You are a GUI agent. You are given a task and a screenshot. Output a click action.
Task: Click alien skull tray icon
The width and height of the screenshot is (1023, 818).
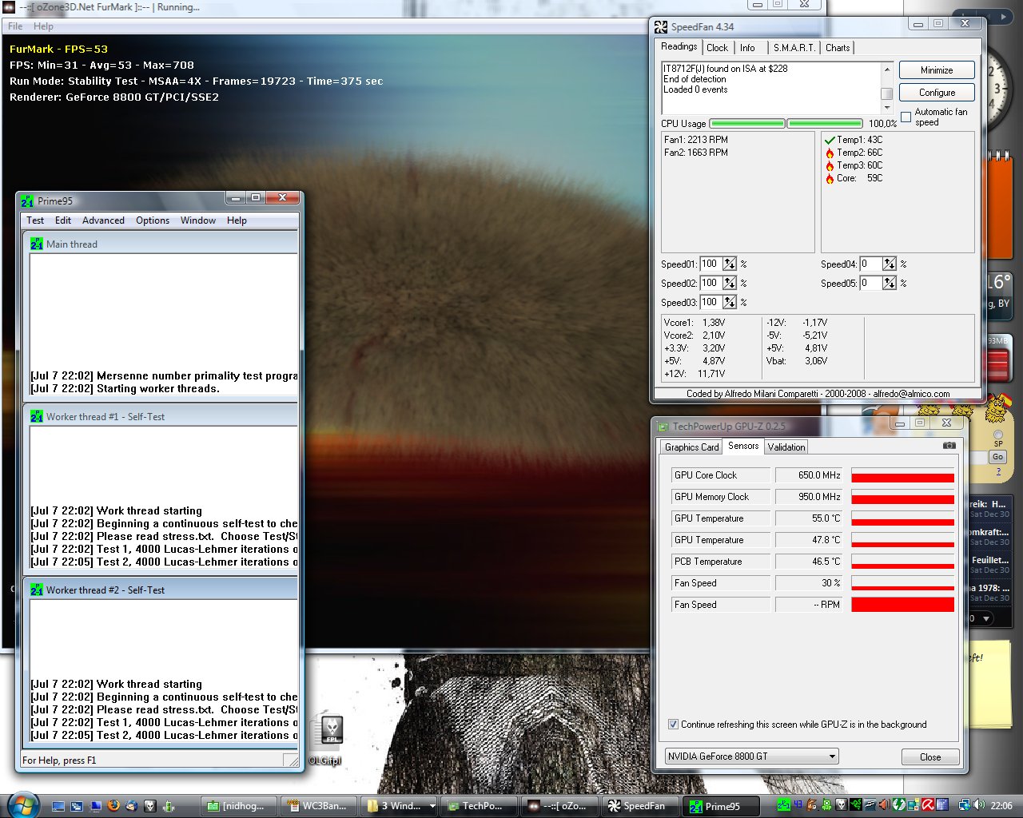coord(842,805)
